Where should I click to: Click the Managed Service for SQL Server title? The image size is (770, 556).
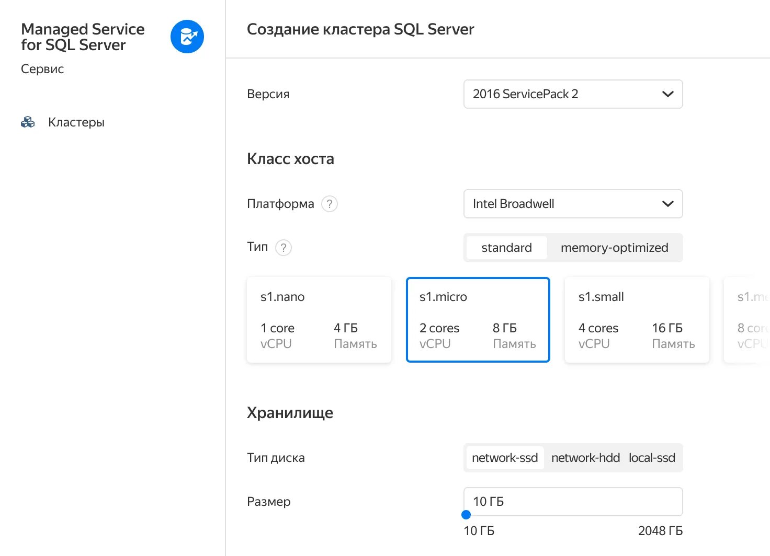pos(83,37)
